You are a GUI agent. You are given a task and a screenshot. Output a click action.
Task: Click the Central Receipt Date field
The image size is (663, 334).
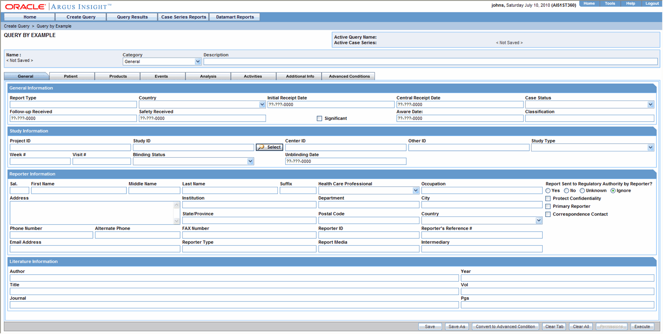pyautogui.click(x=460, y=105)
